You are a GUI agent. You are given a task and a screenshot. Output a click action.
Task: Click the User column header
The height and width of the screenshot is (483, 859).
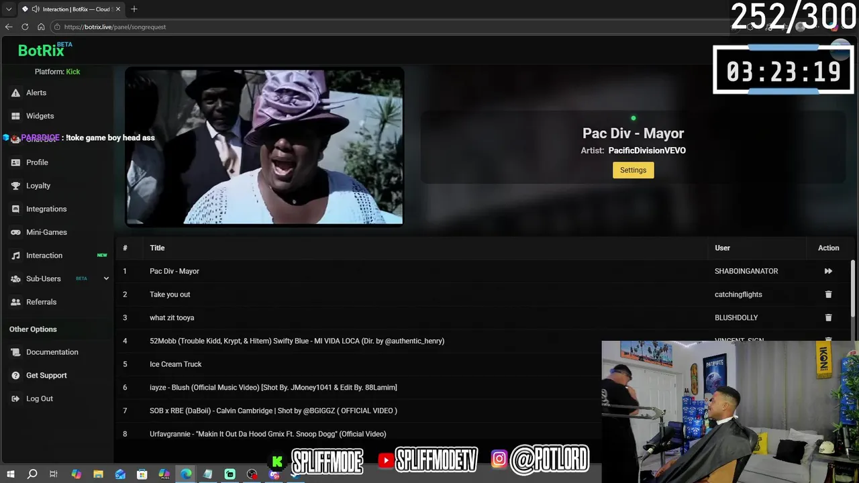(x=722, y=248)
